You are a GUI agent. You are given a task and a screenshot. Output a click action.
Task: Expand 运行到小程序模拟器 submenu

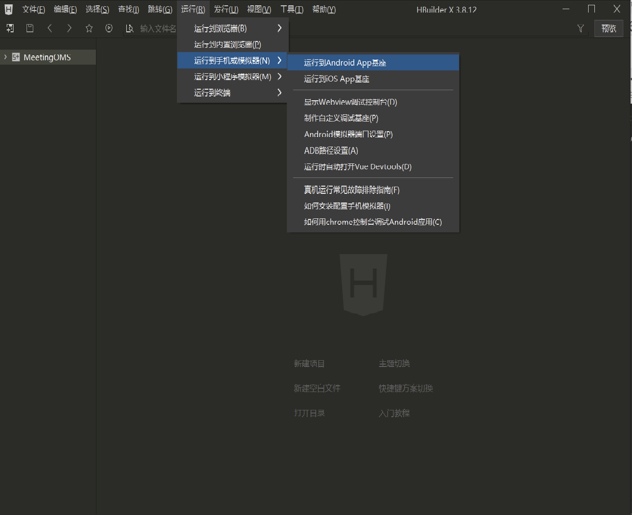point(233,77)
